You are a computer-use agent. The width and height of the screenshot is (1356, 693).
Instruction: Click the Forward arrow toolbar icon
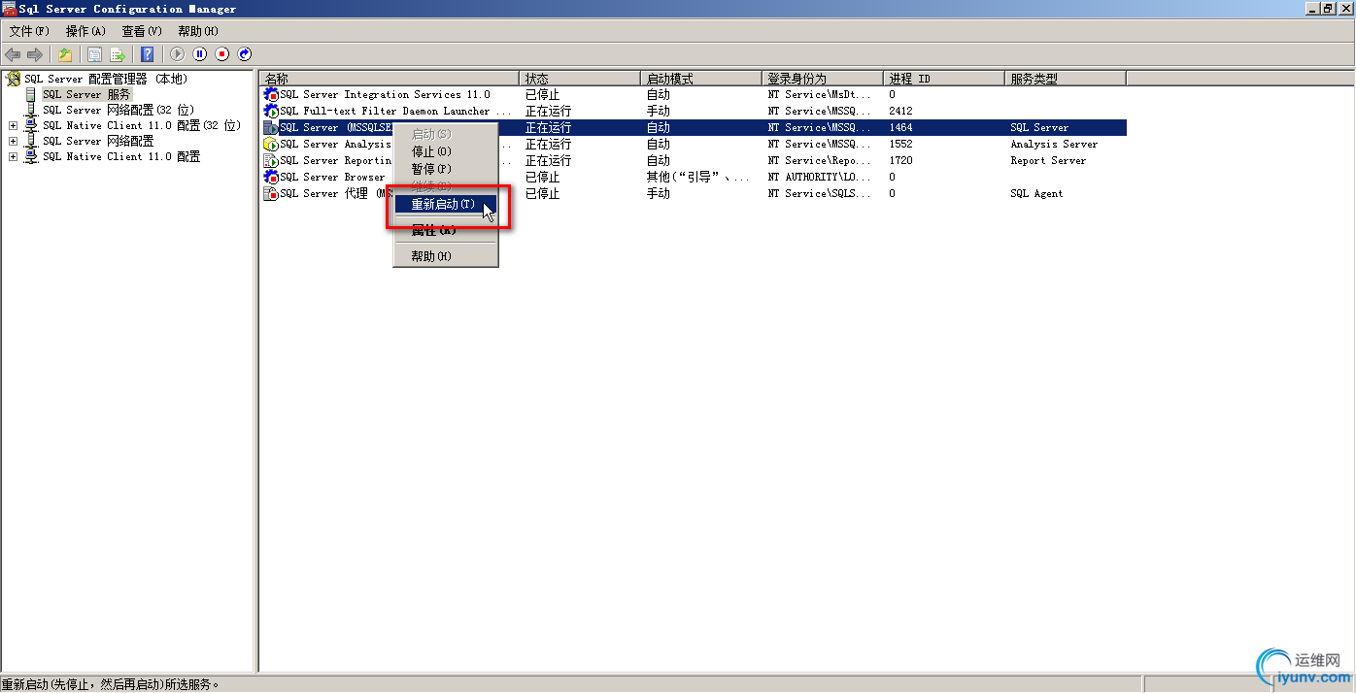tap(35, 54)
